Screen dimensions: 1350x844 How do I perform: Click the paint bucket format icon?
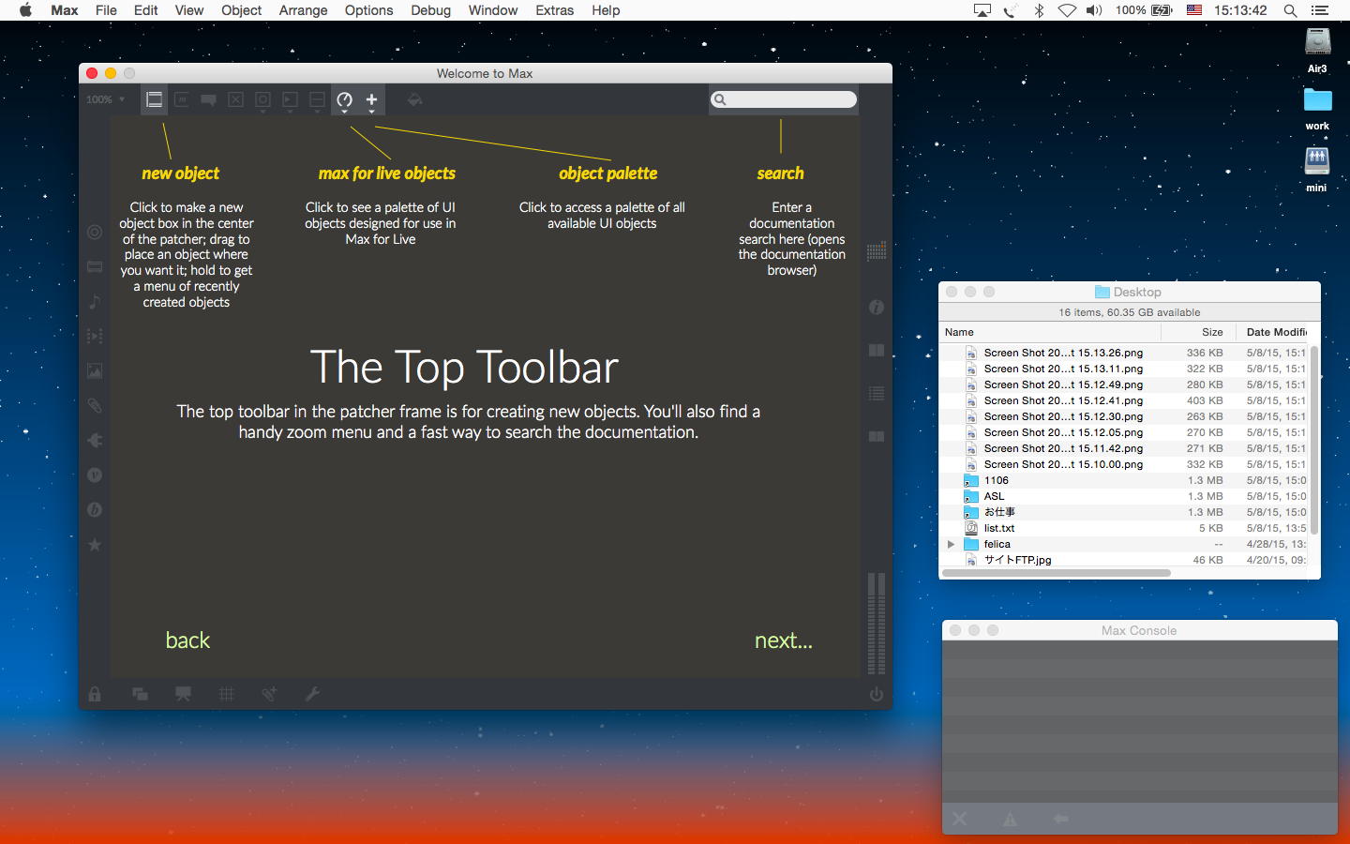(x=414, y=99)
